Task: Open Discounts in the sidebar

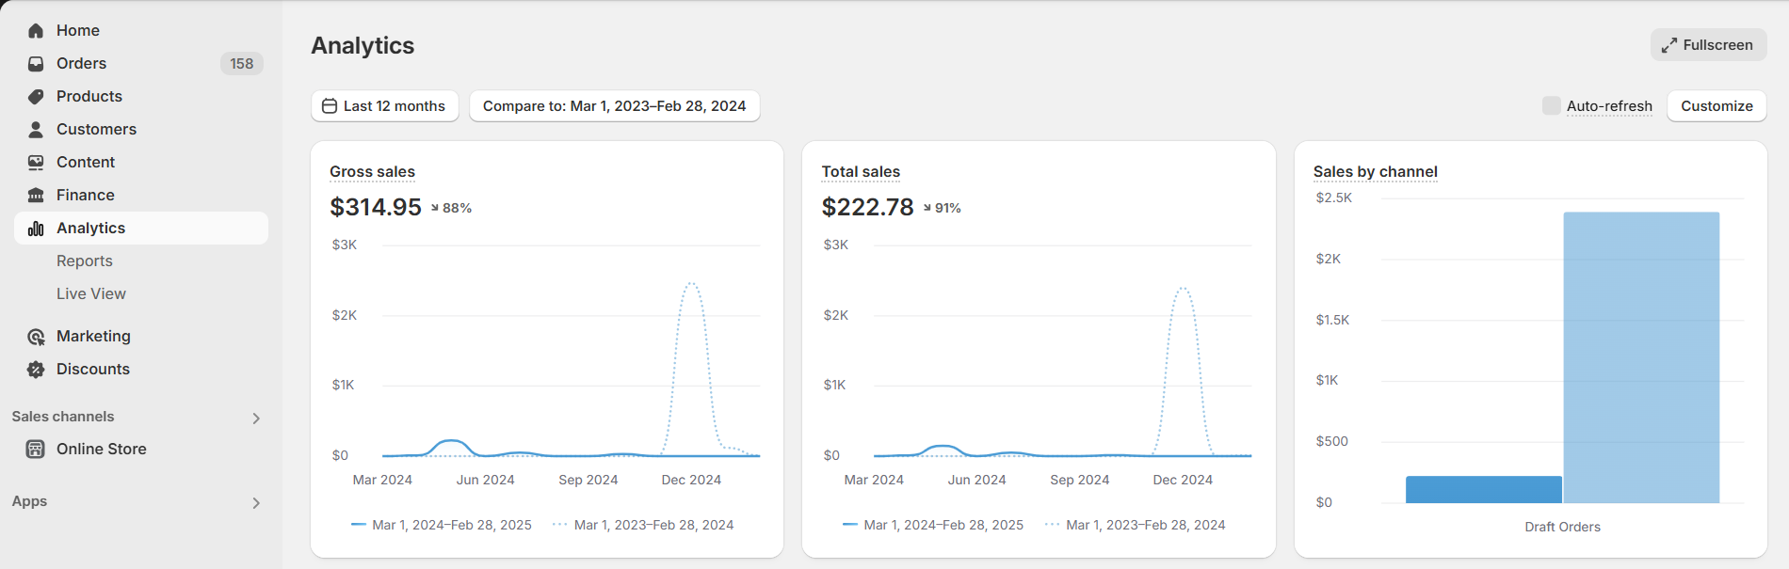Action: pyautogui.click(x=141, y=370)
